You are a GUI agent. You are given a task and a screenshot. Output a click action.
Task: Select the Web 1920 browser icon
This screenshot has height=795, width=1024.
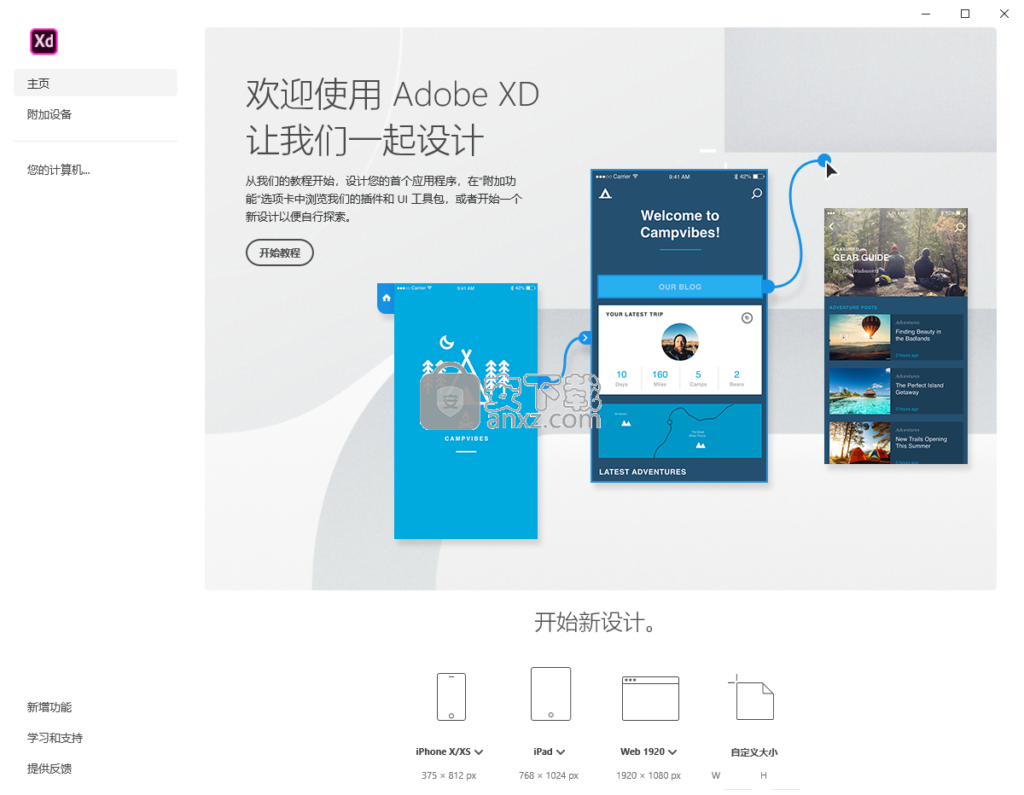pyautogui.click(x=650, y=699)
